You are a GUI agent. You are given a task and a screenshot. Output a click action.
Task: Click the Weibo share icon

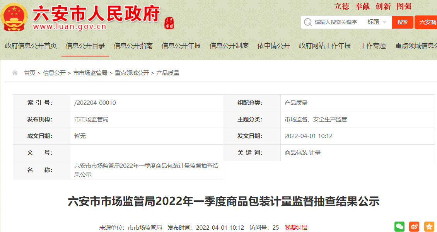coord(414,227)
